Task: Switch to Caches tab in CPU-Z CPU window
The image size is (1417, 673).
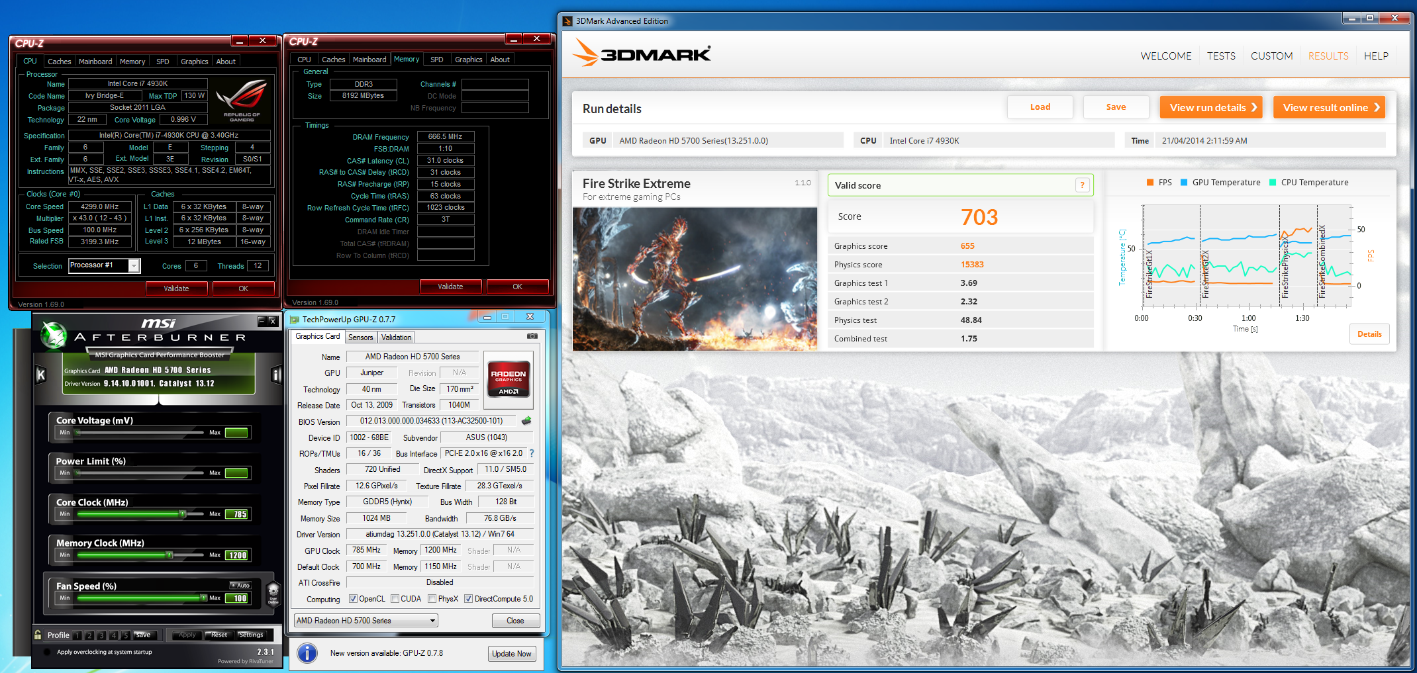Action: click(59, 62)
